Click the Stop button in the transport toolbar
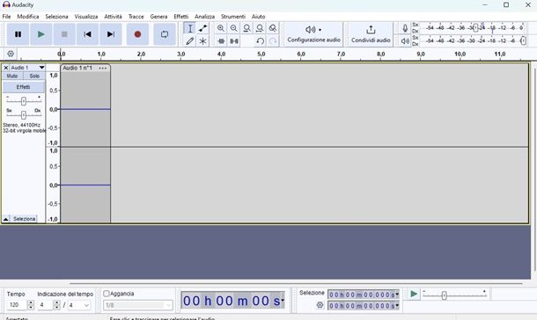 64,34
